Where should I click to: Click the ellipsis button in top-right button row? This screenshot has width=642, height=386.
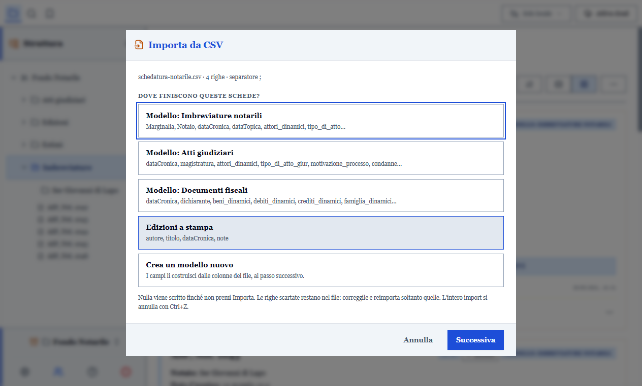click(614, 85)
